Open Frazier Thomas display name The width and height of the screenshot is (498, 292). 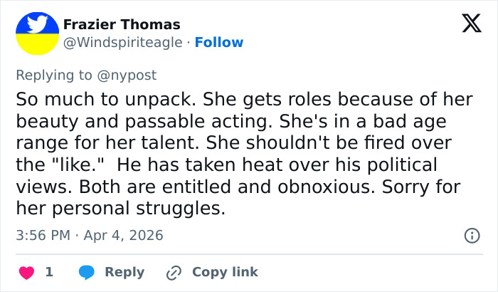coord(122,25)
